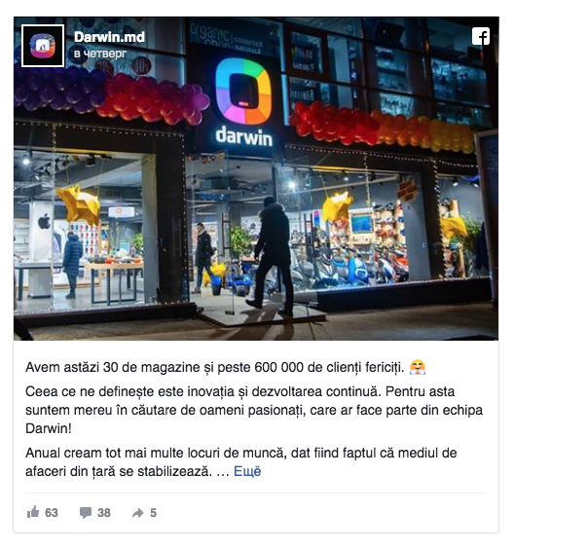This screenshot has width=587, height=549.
Task: Click the hugging emoji in post text
Action: coord(418,367)
